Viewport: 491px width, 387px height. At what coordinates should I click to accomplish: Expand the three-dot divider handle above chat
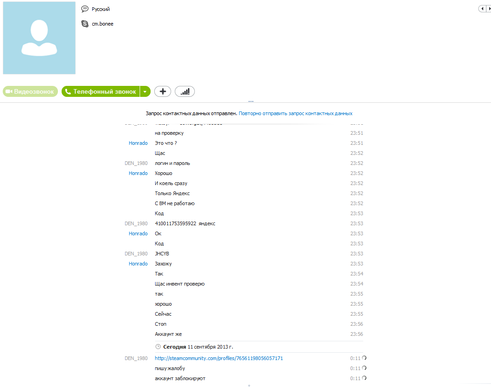click(x=251, y=101)
